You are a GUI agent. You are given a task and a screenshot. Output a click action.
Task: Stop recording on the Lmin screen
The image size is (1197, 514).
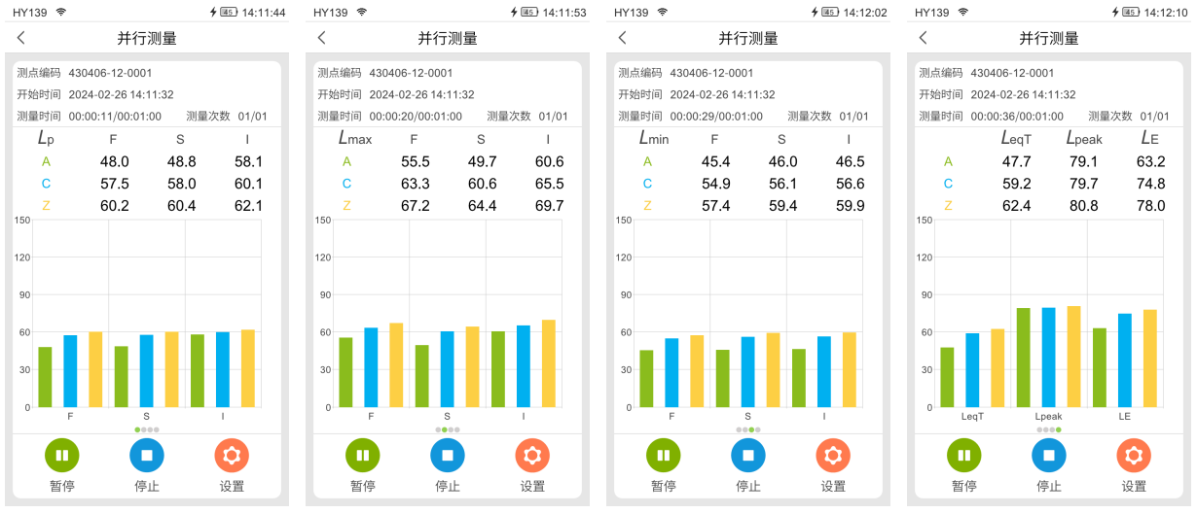click(x=748, y=455)
